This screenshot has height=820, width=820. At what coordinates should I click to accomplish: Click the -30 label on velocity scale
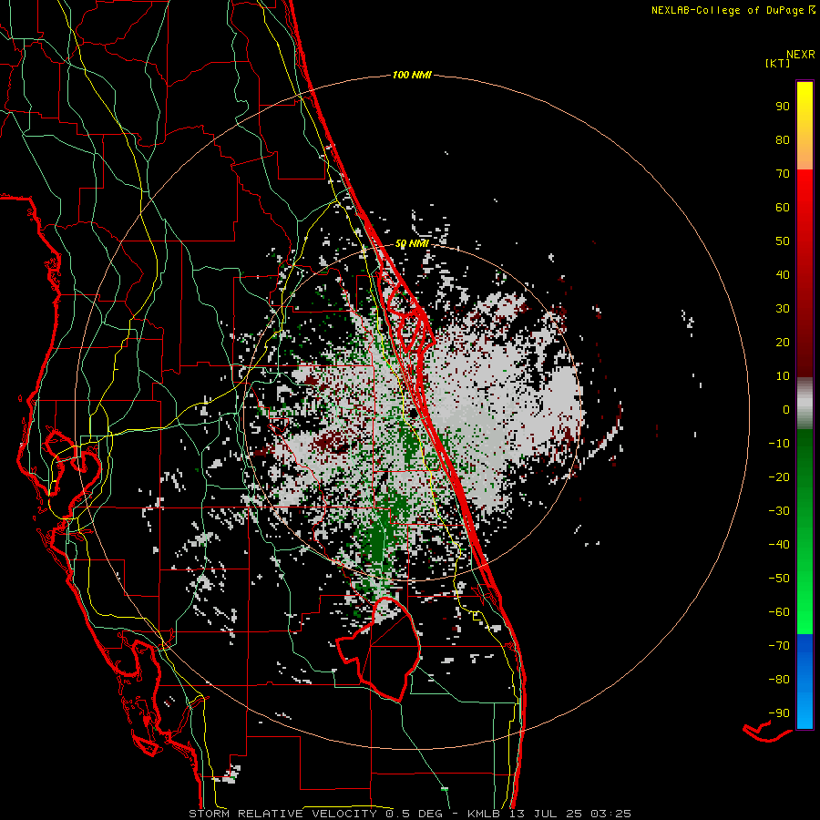point(779,511)
